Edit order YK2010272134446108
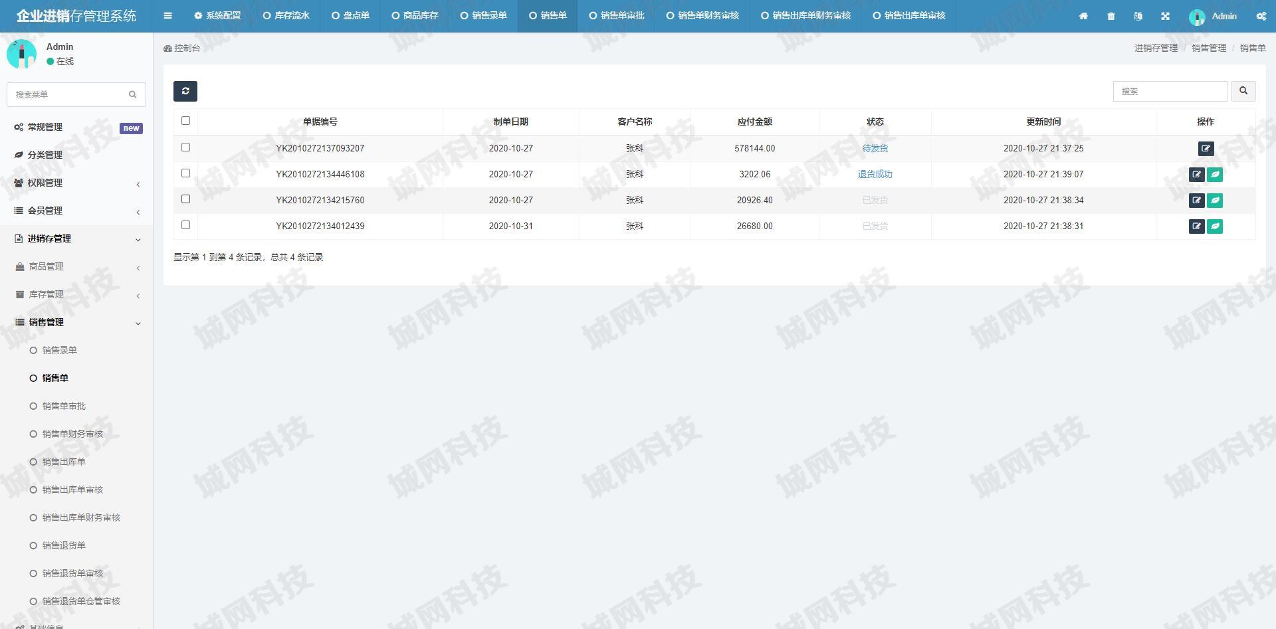The image size is (1276, 629). [1196, 175]
